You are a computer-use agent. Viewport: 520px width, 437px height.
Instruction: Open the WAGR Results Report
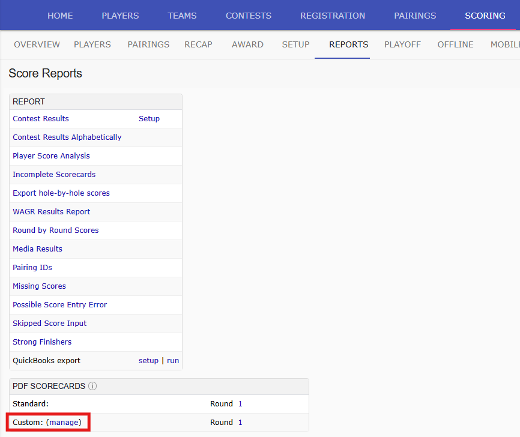pyautogui.click(x=52, y=211)
